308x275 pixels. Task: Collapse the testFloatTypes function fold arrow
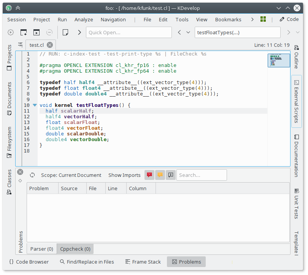35,105
